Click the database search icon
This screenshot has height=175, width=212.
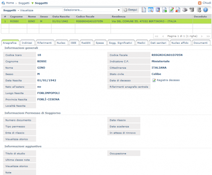point(158,10)
